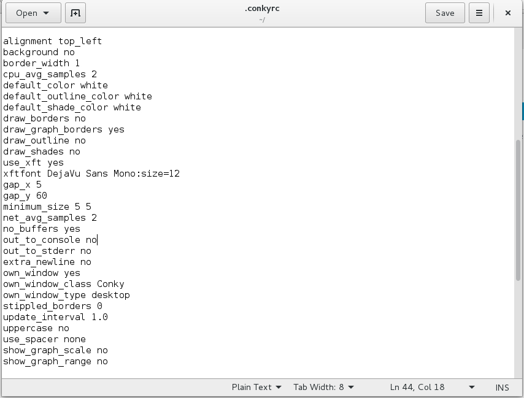524x398 pixels.
Task: Click the .conkyrc title in header bar
Action: tap(261, 9)
